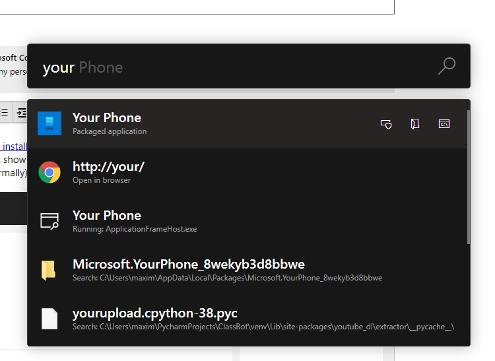Open the yourupload.cpython-38.pyc file result
495x361 pixels.
[247, 319]
